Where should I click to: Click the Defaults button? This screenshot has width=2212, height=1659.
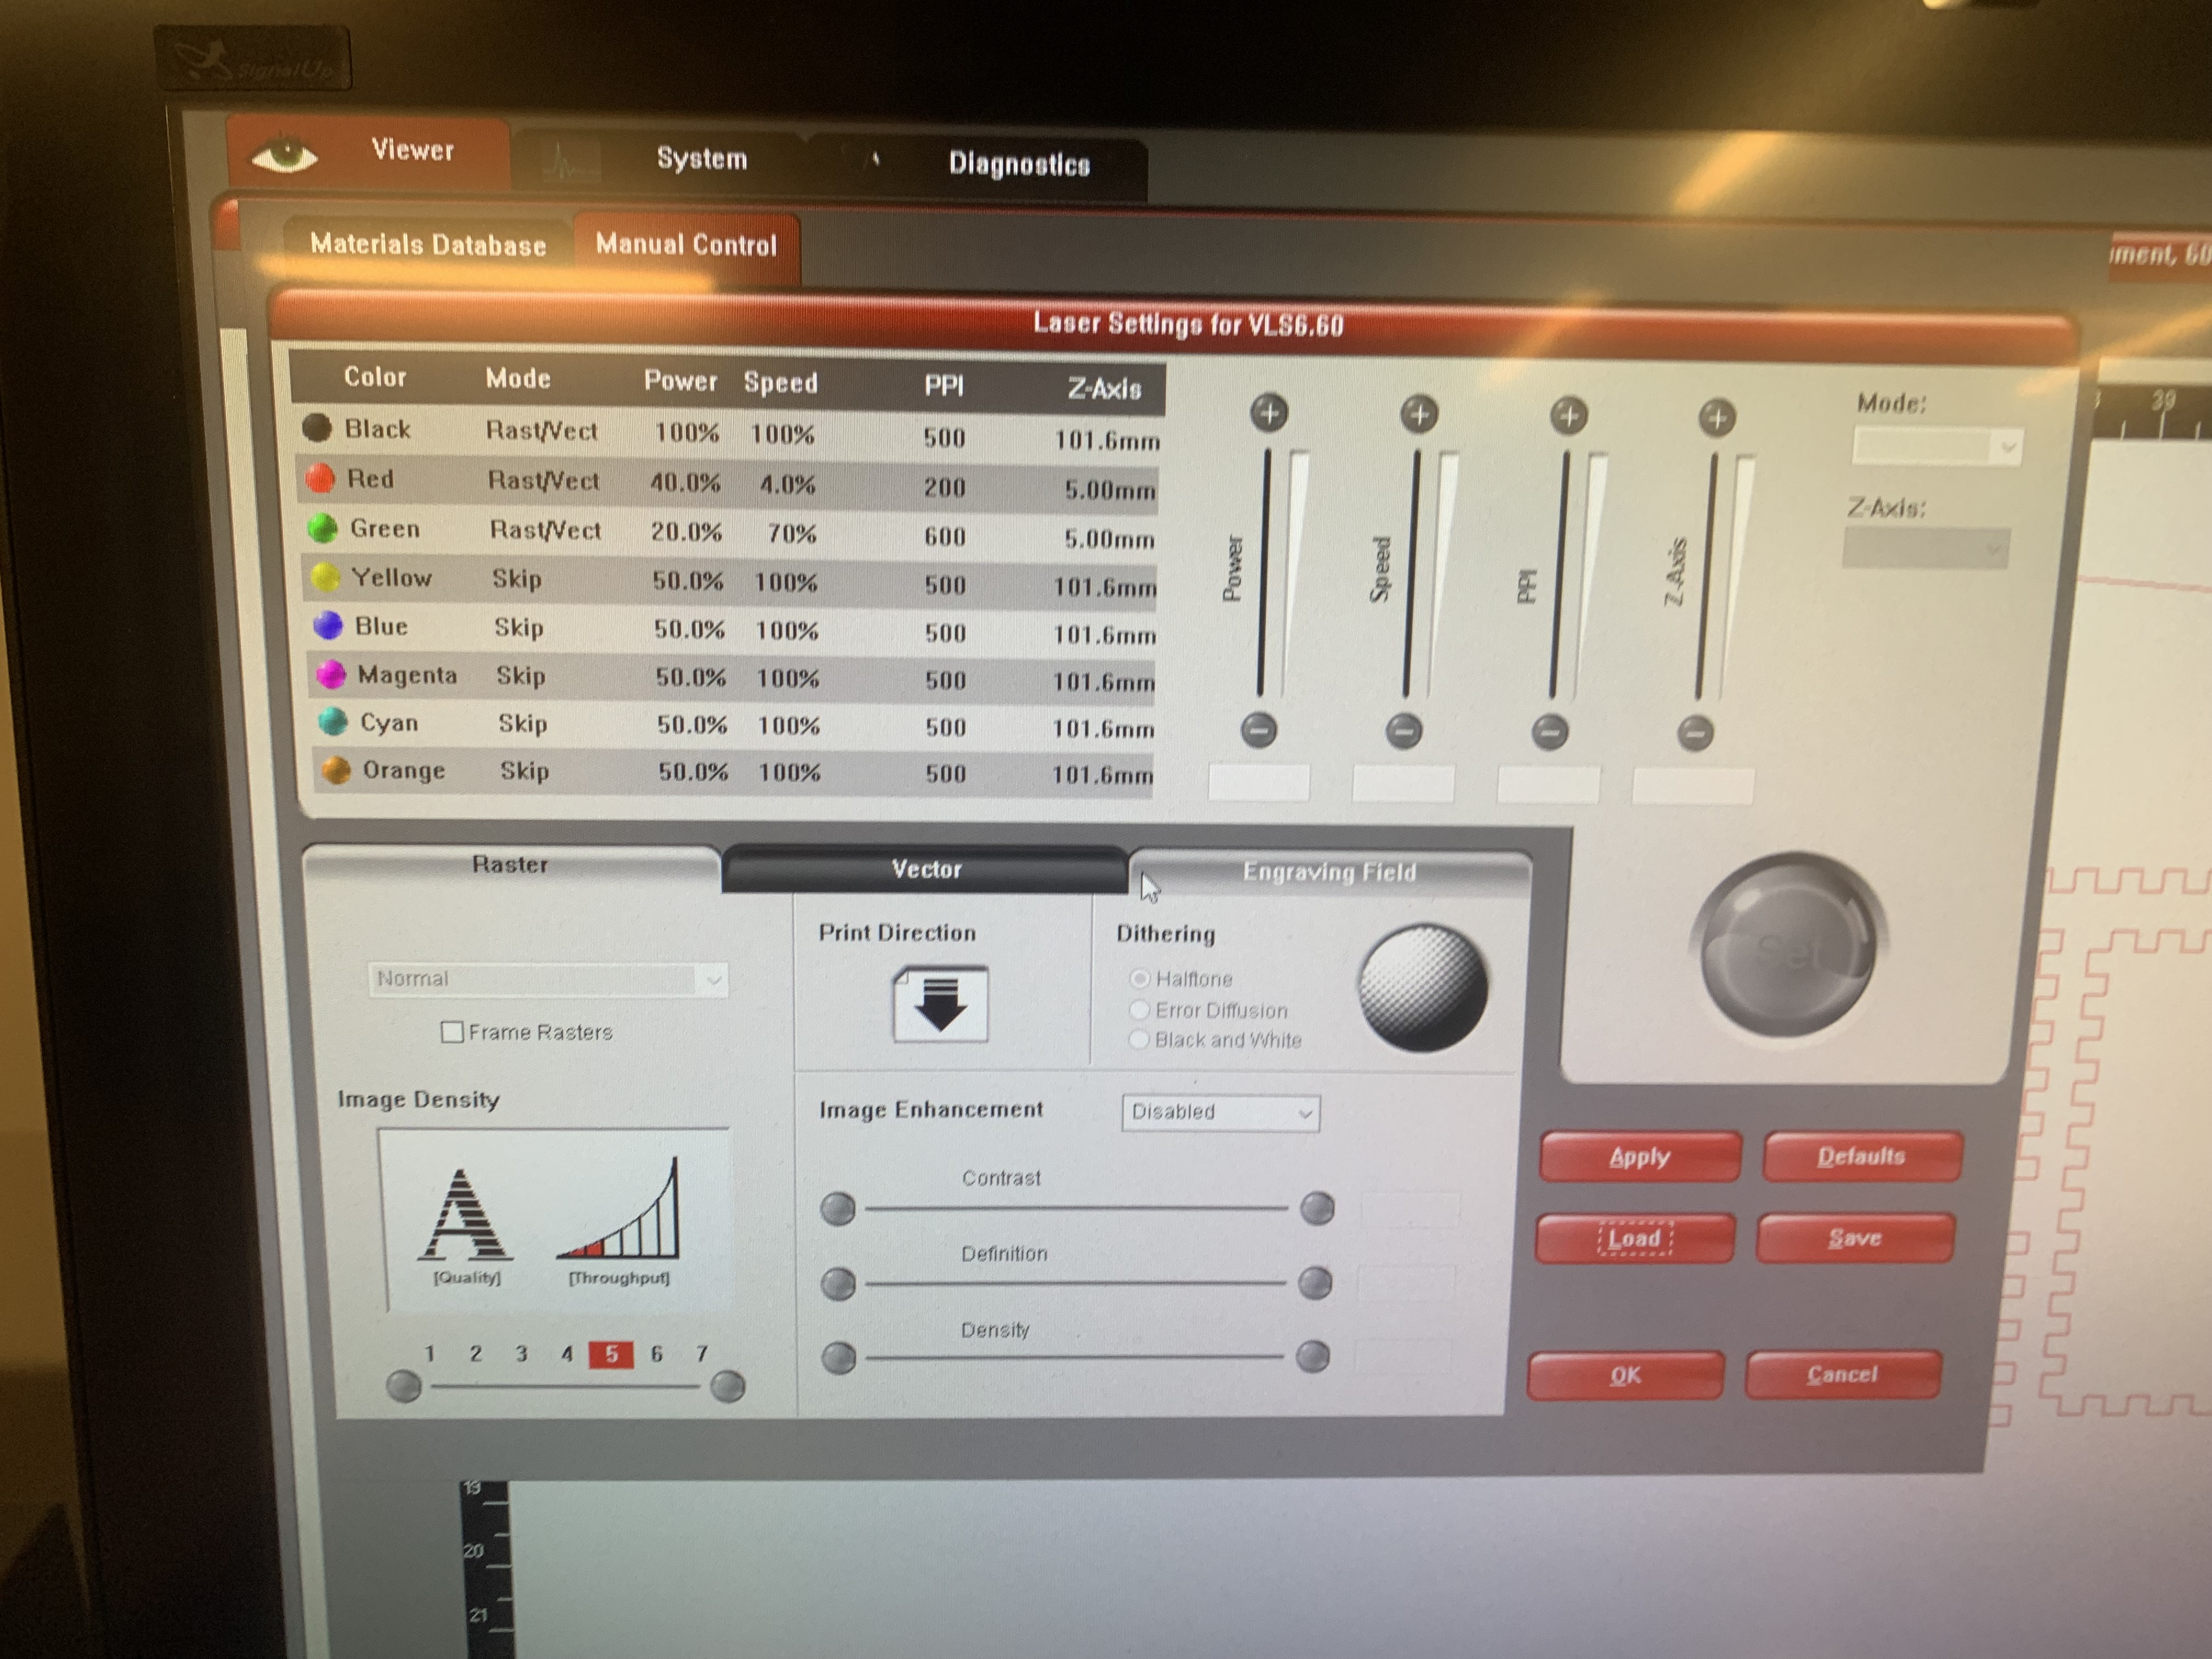pos(1862,1157)
